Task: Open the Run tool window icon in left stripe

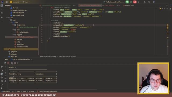Action: (x=2, y=74)
